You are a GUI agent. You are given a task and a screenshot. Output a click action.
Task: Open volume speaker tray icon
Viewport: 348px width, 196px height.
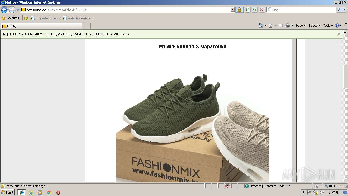click(x=322, y=192)
